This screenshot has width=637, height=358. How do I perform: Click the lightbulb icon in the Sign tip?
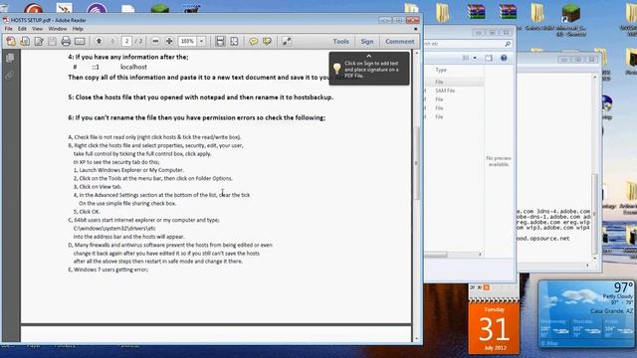click(x=336, y=69)
